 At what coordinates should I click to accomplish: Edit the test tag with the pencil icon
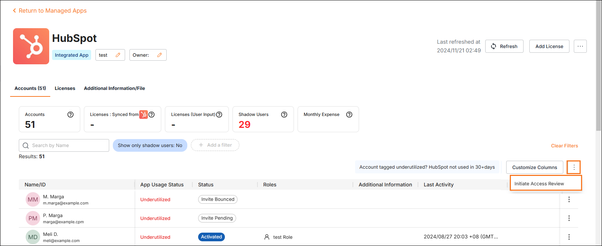(x=118, y=55)
